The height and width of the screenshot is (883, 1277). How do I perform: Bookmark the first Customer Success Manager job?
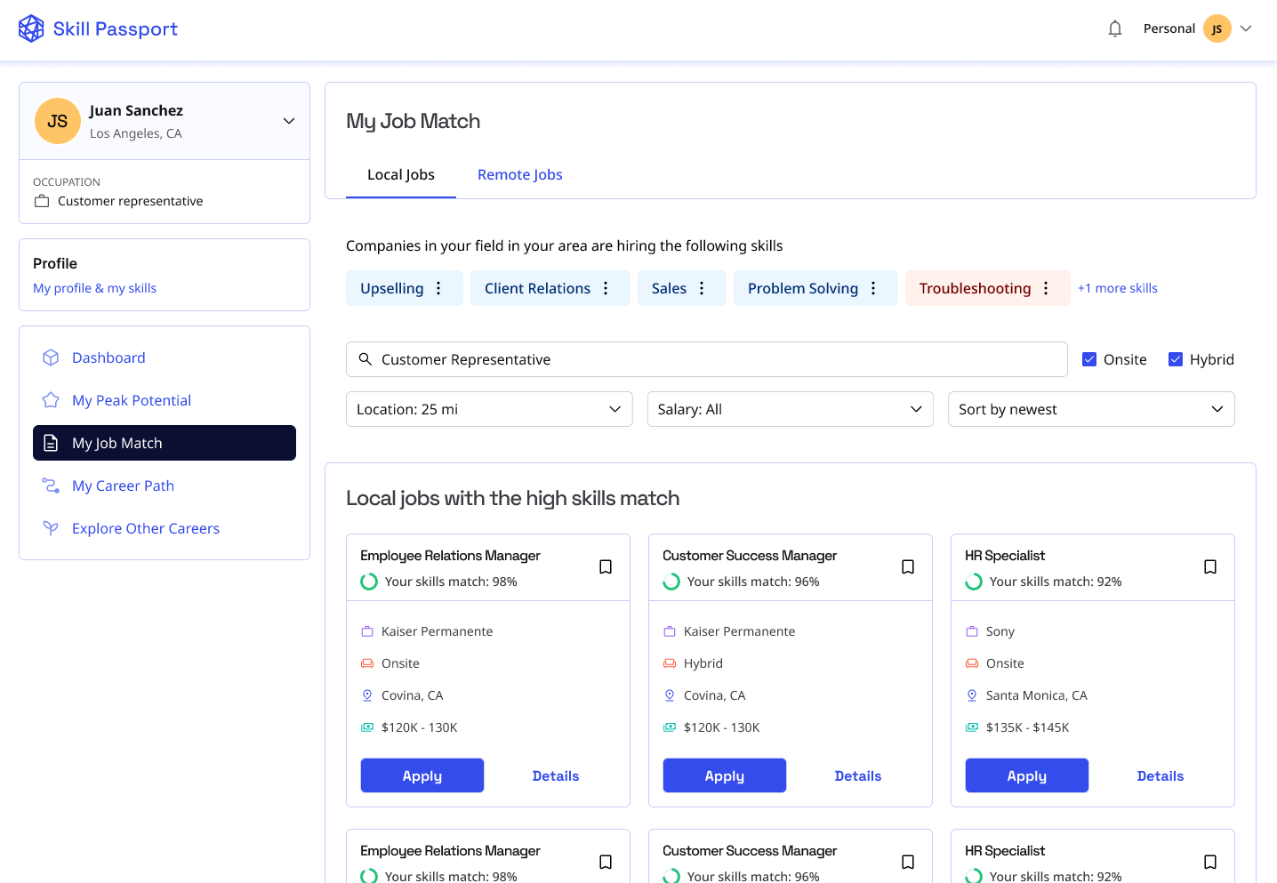908,566
